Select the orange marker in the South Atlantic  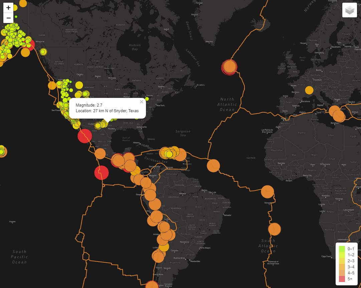click(x=274, y=229)
